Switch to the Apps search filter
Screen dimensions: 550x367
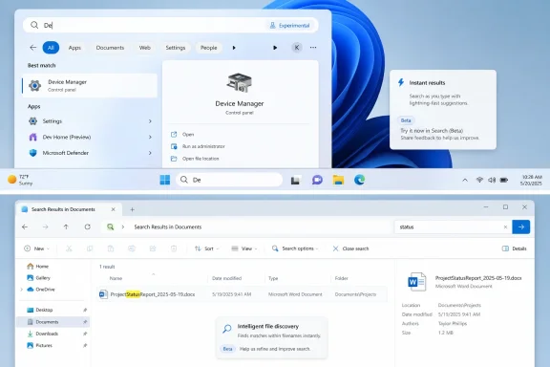[74, 48]
